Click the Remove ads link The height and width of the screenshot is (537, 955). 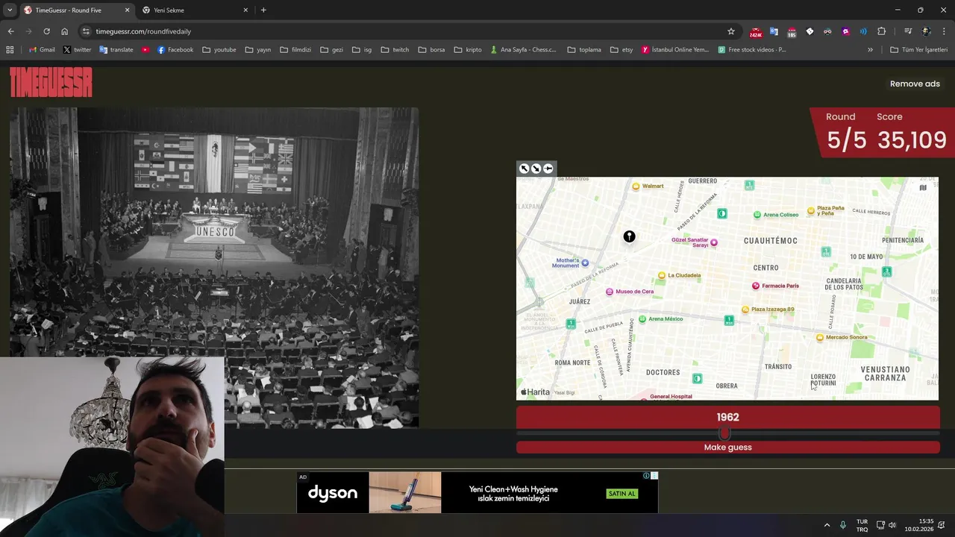point(915,84)
